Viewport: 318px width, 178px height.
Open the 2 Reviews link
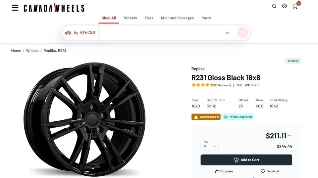point(222,85)
